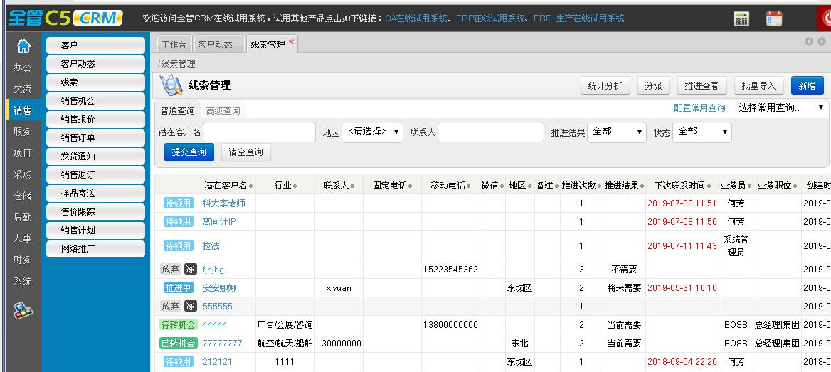Sort by 移动电话 column header

coord(451,186)
